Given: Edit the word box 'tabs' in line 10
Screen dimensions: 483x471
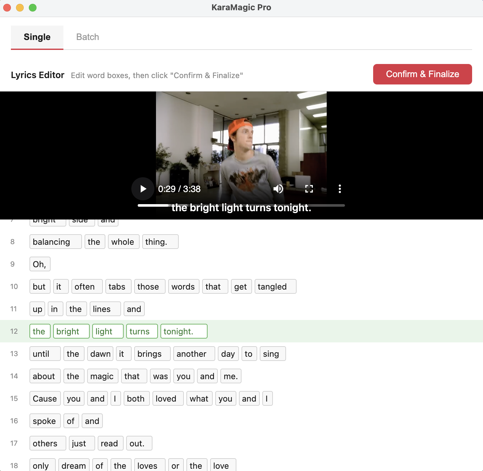Looking at the screenshot, I should tap(118, 287).
